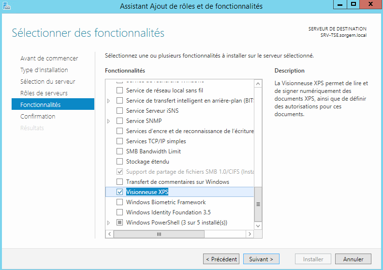This screenshot has height=270, width=383.
Task: Click the vertical scrollbar thumb of the features list
Action: [258, 204]
